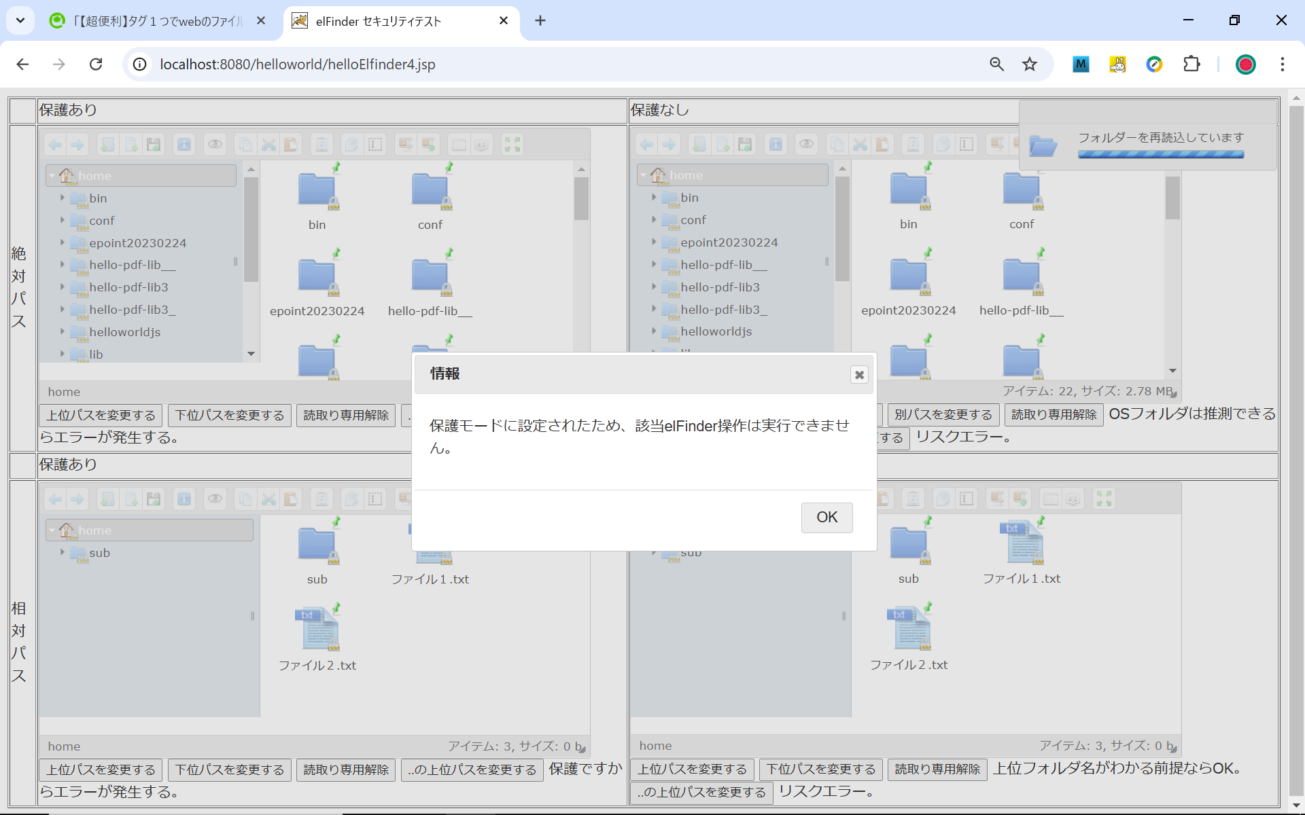Close the 情報 dialog with the X
This screenshot has height=815, width=1305.
859,374
